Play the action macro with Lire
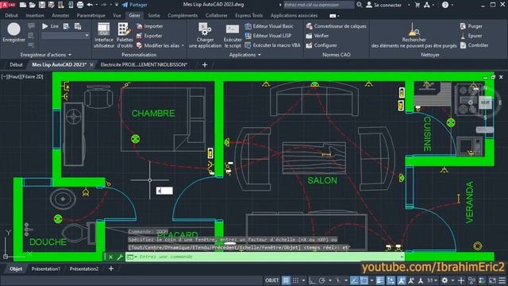 [x=51, y=26]
